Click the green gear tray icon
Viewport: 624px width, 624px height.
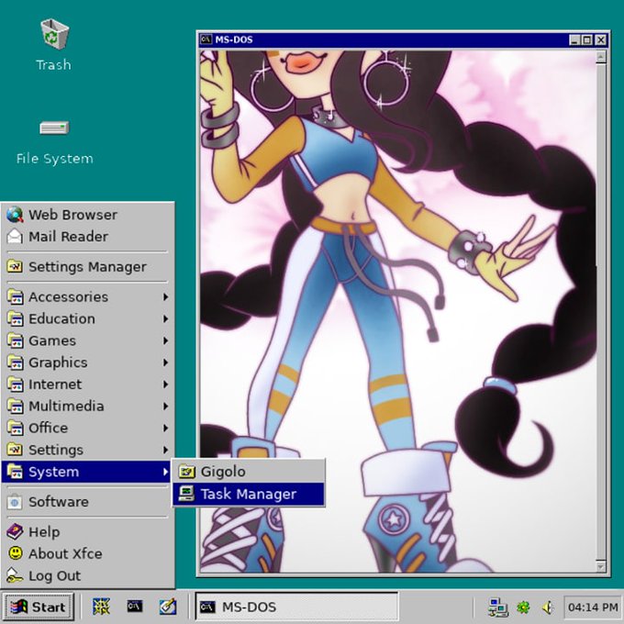tap(523, 607)
